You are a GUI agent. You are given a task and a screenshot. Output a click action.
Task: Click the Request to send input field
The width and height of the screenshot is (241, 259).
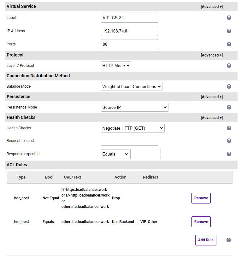pyautogui.click(x=129, y=141)
